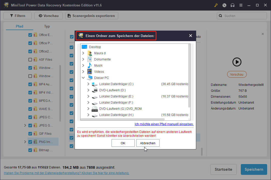
Task: Uncheck the MP4 Au... checkbox
Action: coord(30,84)
